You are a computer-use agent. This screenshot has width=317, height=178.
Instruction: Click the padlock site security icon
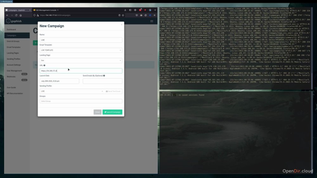tap(38, 15)
